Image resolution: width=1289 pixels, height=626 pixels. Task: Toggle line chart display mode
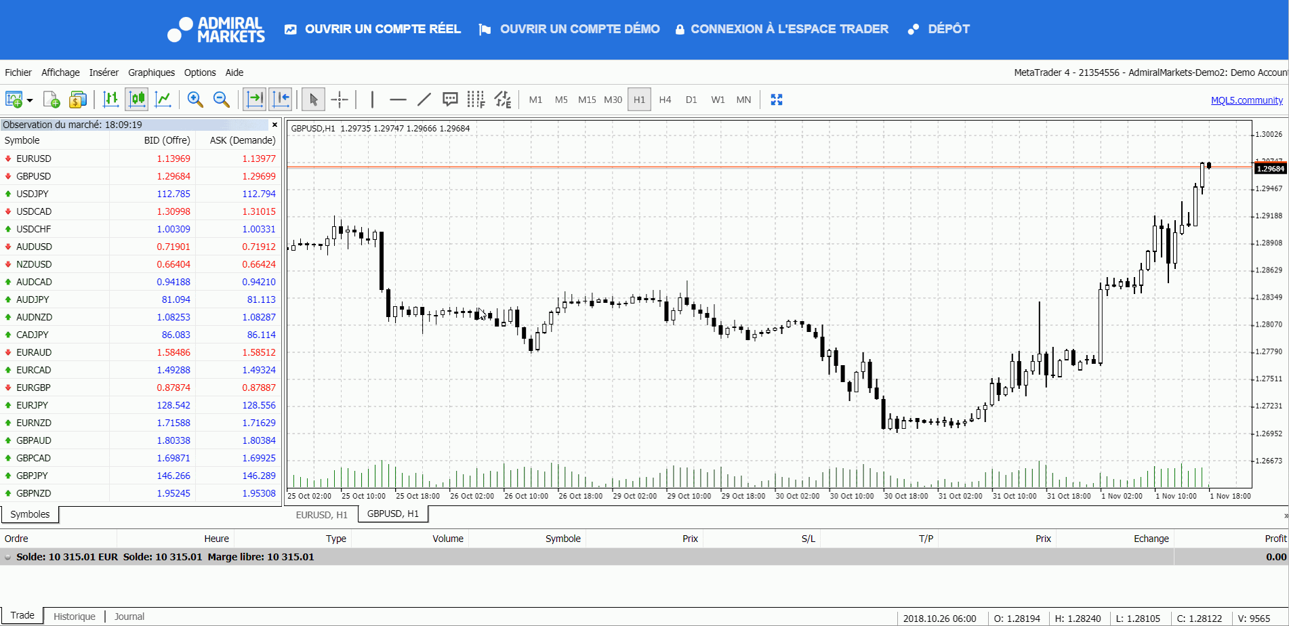coord(163,100)
